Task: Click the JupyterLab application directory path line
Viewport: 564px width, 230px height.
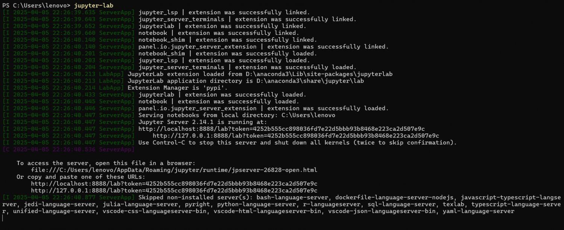Action: (246, 81)
